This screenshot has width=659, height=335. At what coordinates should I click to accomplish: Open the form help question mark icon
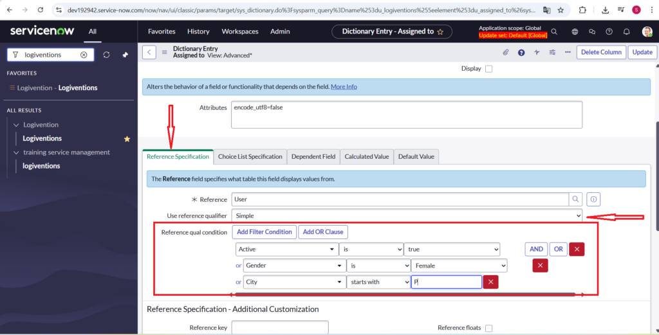[x=521, y=52]
